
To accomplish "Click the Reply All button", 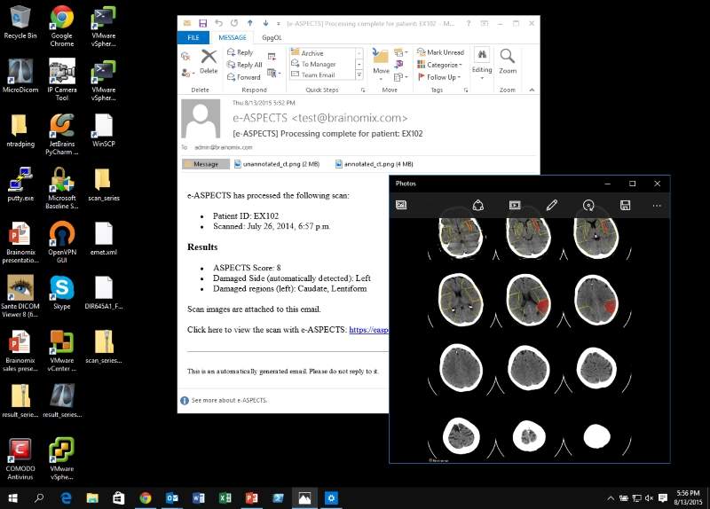I will click(244, 65).
